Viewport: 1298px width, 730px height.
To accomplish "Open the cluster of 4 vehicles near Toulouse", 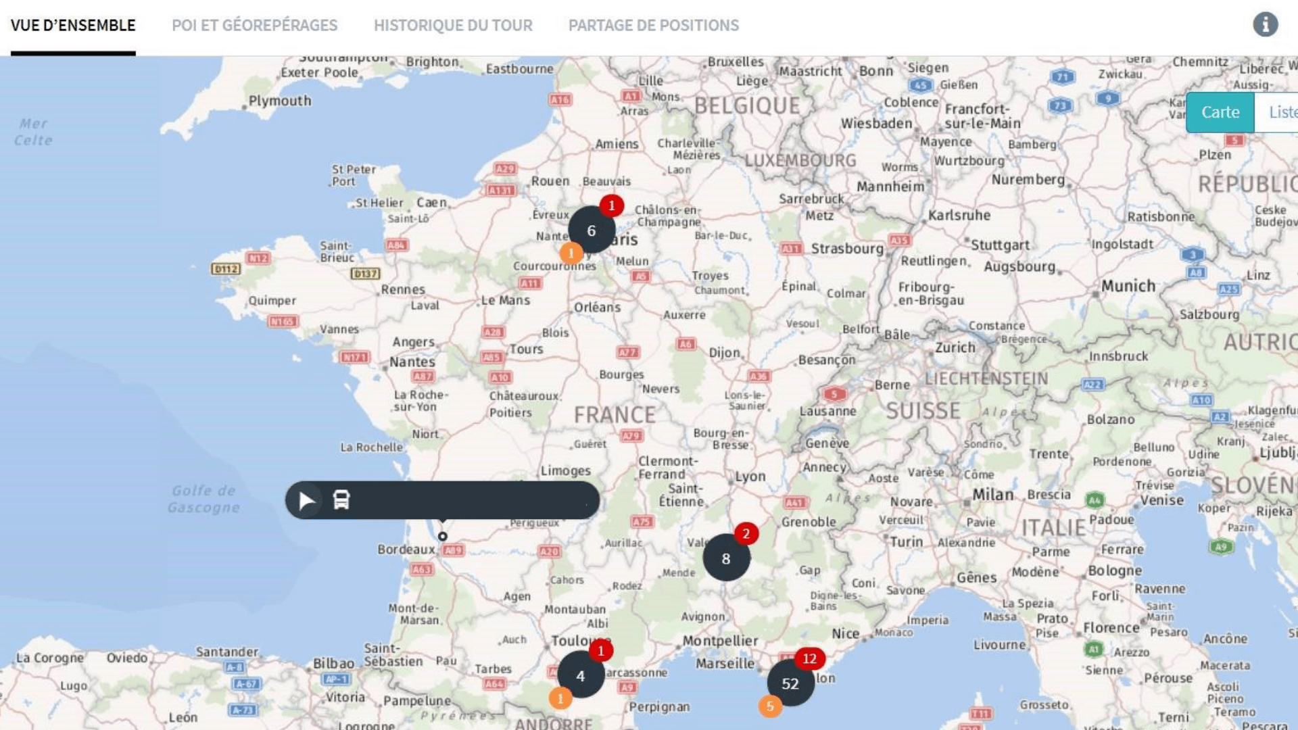I will pyautogui.click(x=581, y=675).
